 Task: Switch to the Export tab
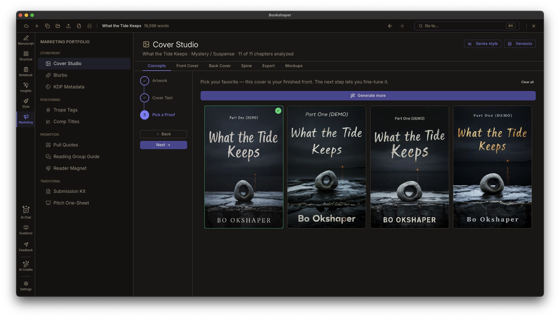pyautogui.click(x=268, y=66)
